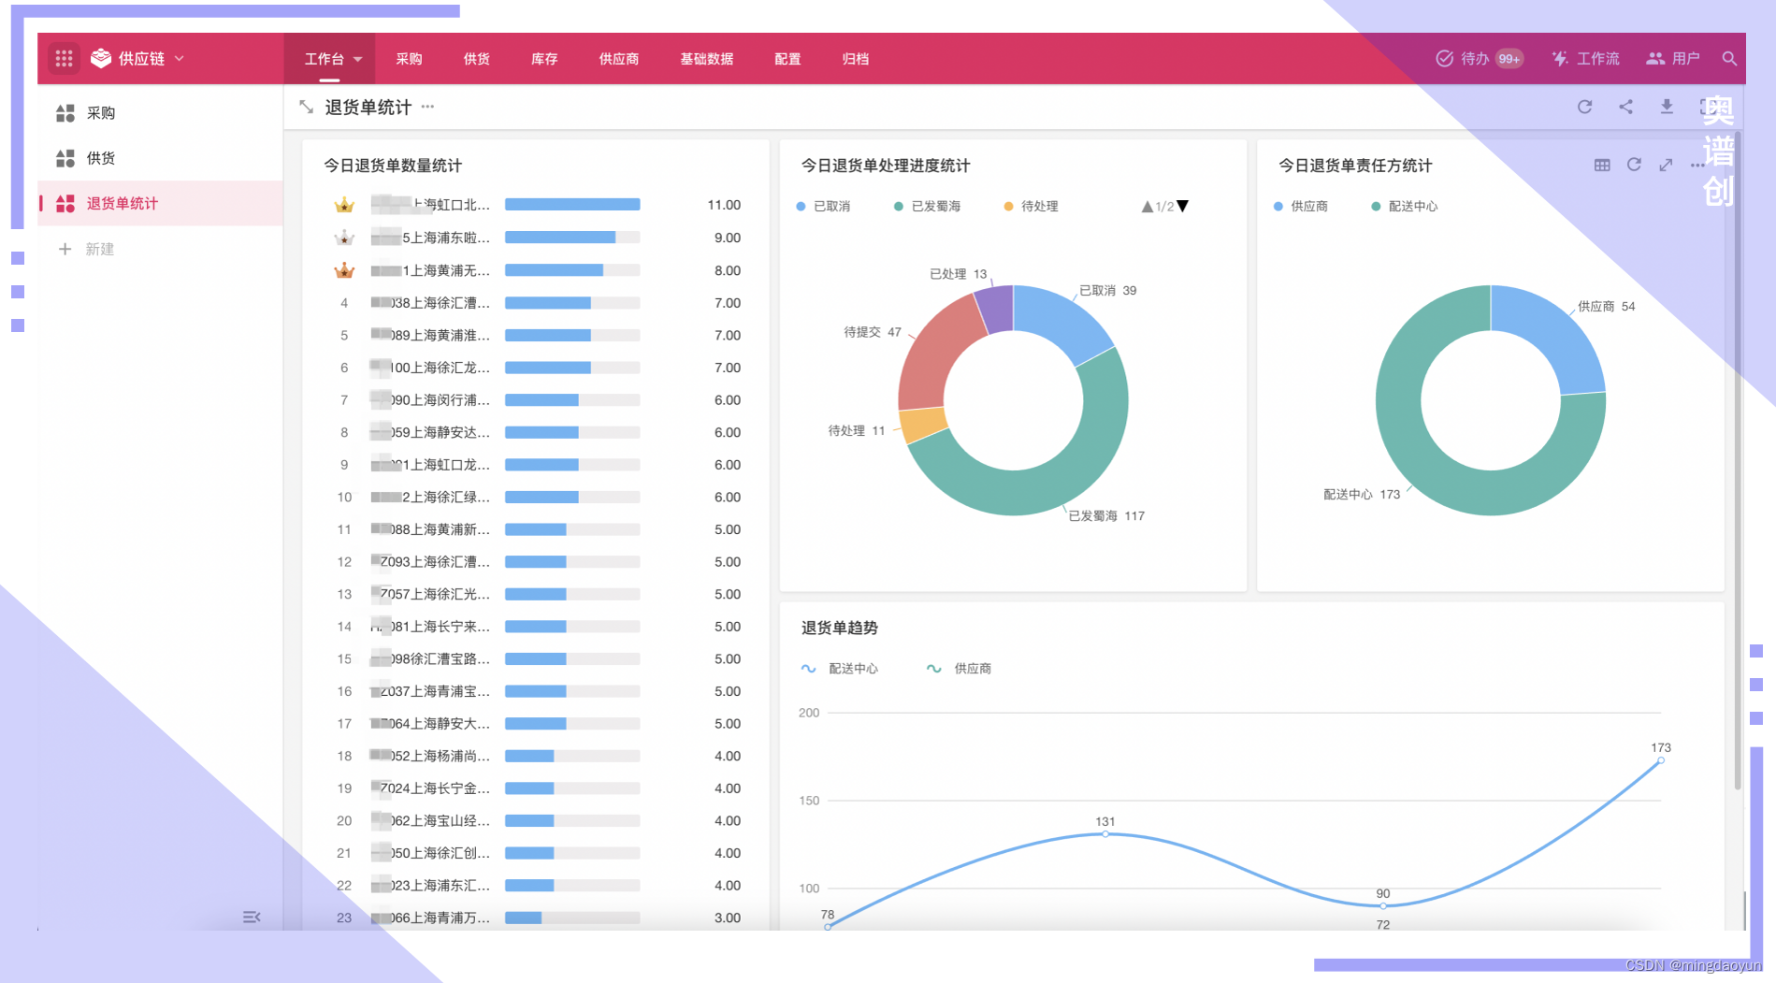Click the rank 4 上海徐汇漕 row

(x=537, y=303)
